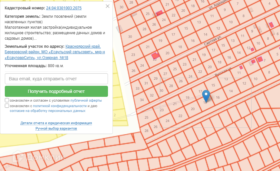
Task: Click the Уточненная площадь 800 кв.м. text
Action: pos(34,66)
